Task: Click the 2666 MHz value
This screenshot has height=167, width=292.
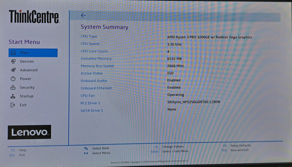Action: point(176,66)
